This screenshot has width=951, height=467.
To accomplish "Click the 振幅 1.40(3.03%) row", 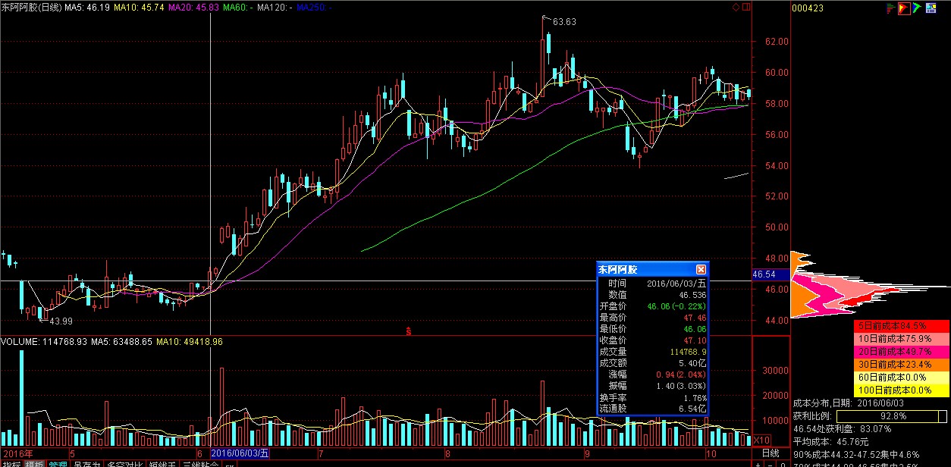I will pyautogui.click(x=652, y=386).
